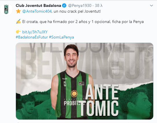Open the @AnteTomic404 mention

pyautogui.click(x=37, y=11)
